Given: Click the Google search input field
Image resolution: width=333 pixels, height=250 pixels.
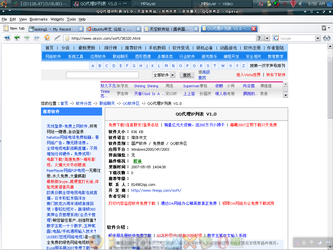Looking at the screenshot, I should 297,38.
